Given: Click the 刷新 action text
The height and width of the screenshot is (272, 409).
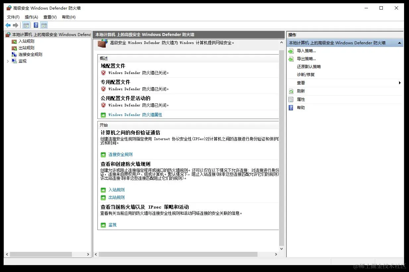Looking at the screenshot, I should [301, 91].
